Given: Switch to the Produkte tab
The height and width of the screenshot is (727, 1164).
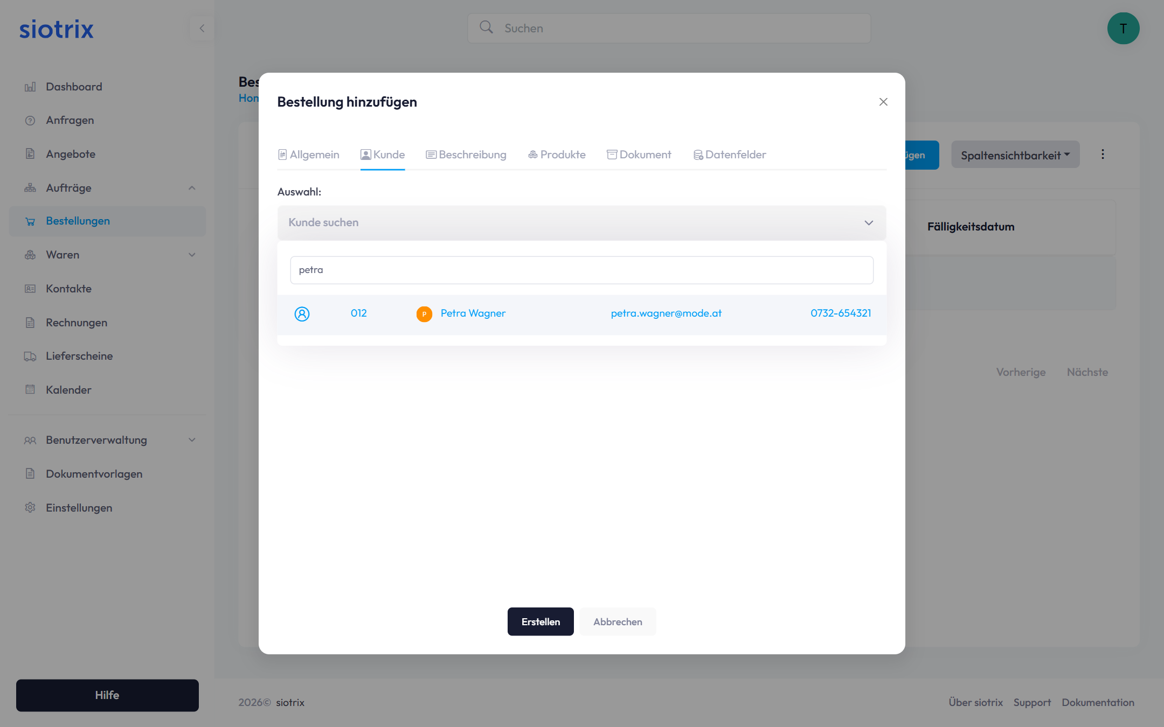Looking at the screenshot, I should pos(557,155).
